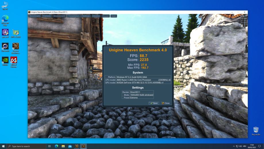Open the Camera menu
Screen dimensions: 264x149
point(47,16)
